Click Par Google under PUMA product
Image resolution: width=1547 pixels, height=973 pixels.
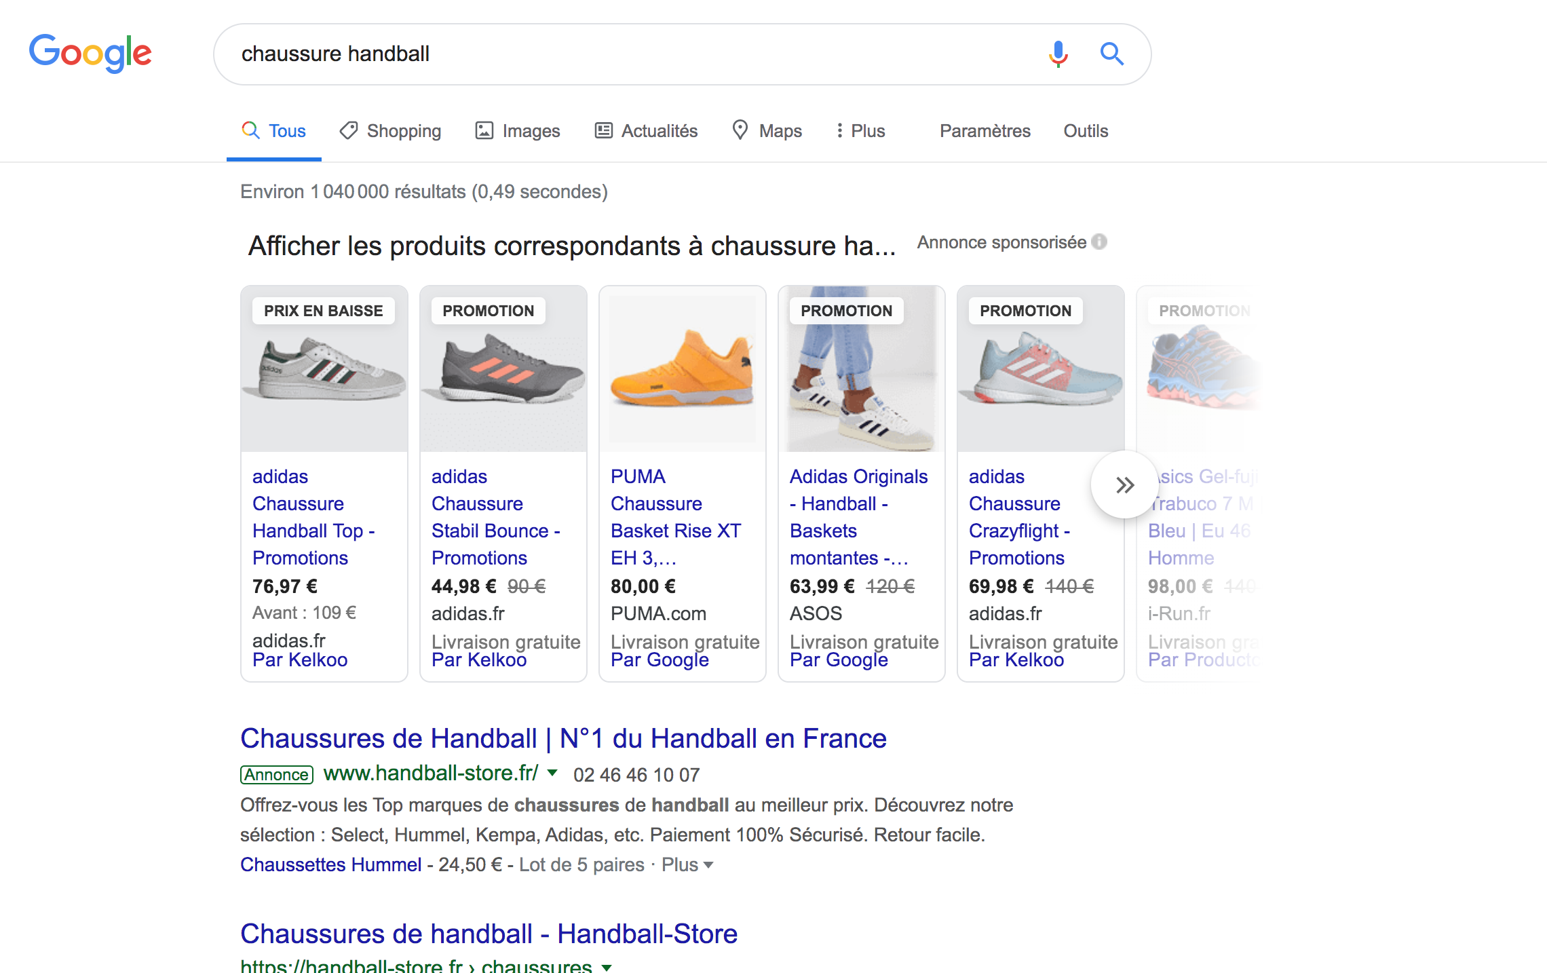coord(660,660)
